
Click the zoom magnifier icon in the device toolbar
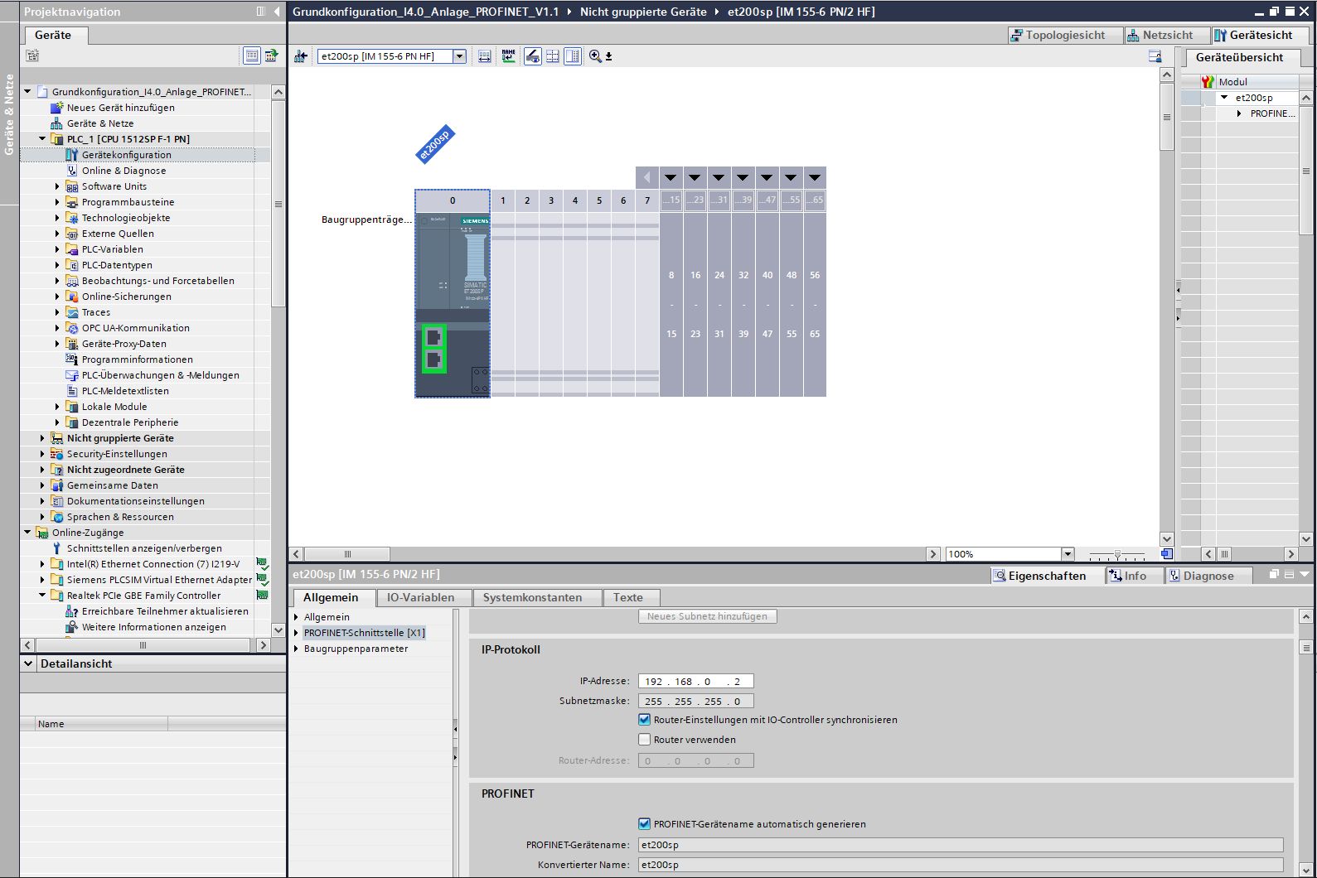point(595,56)
